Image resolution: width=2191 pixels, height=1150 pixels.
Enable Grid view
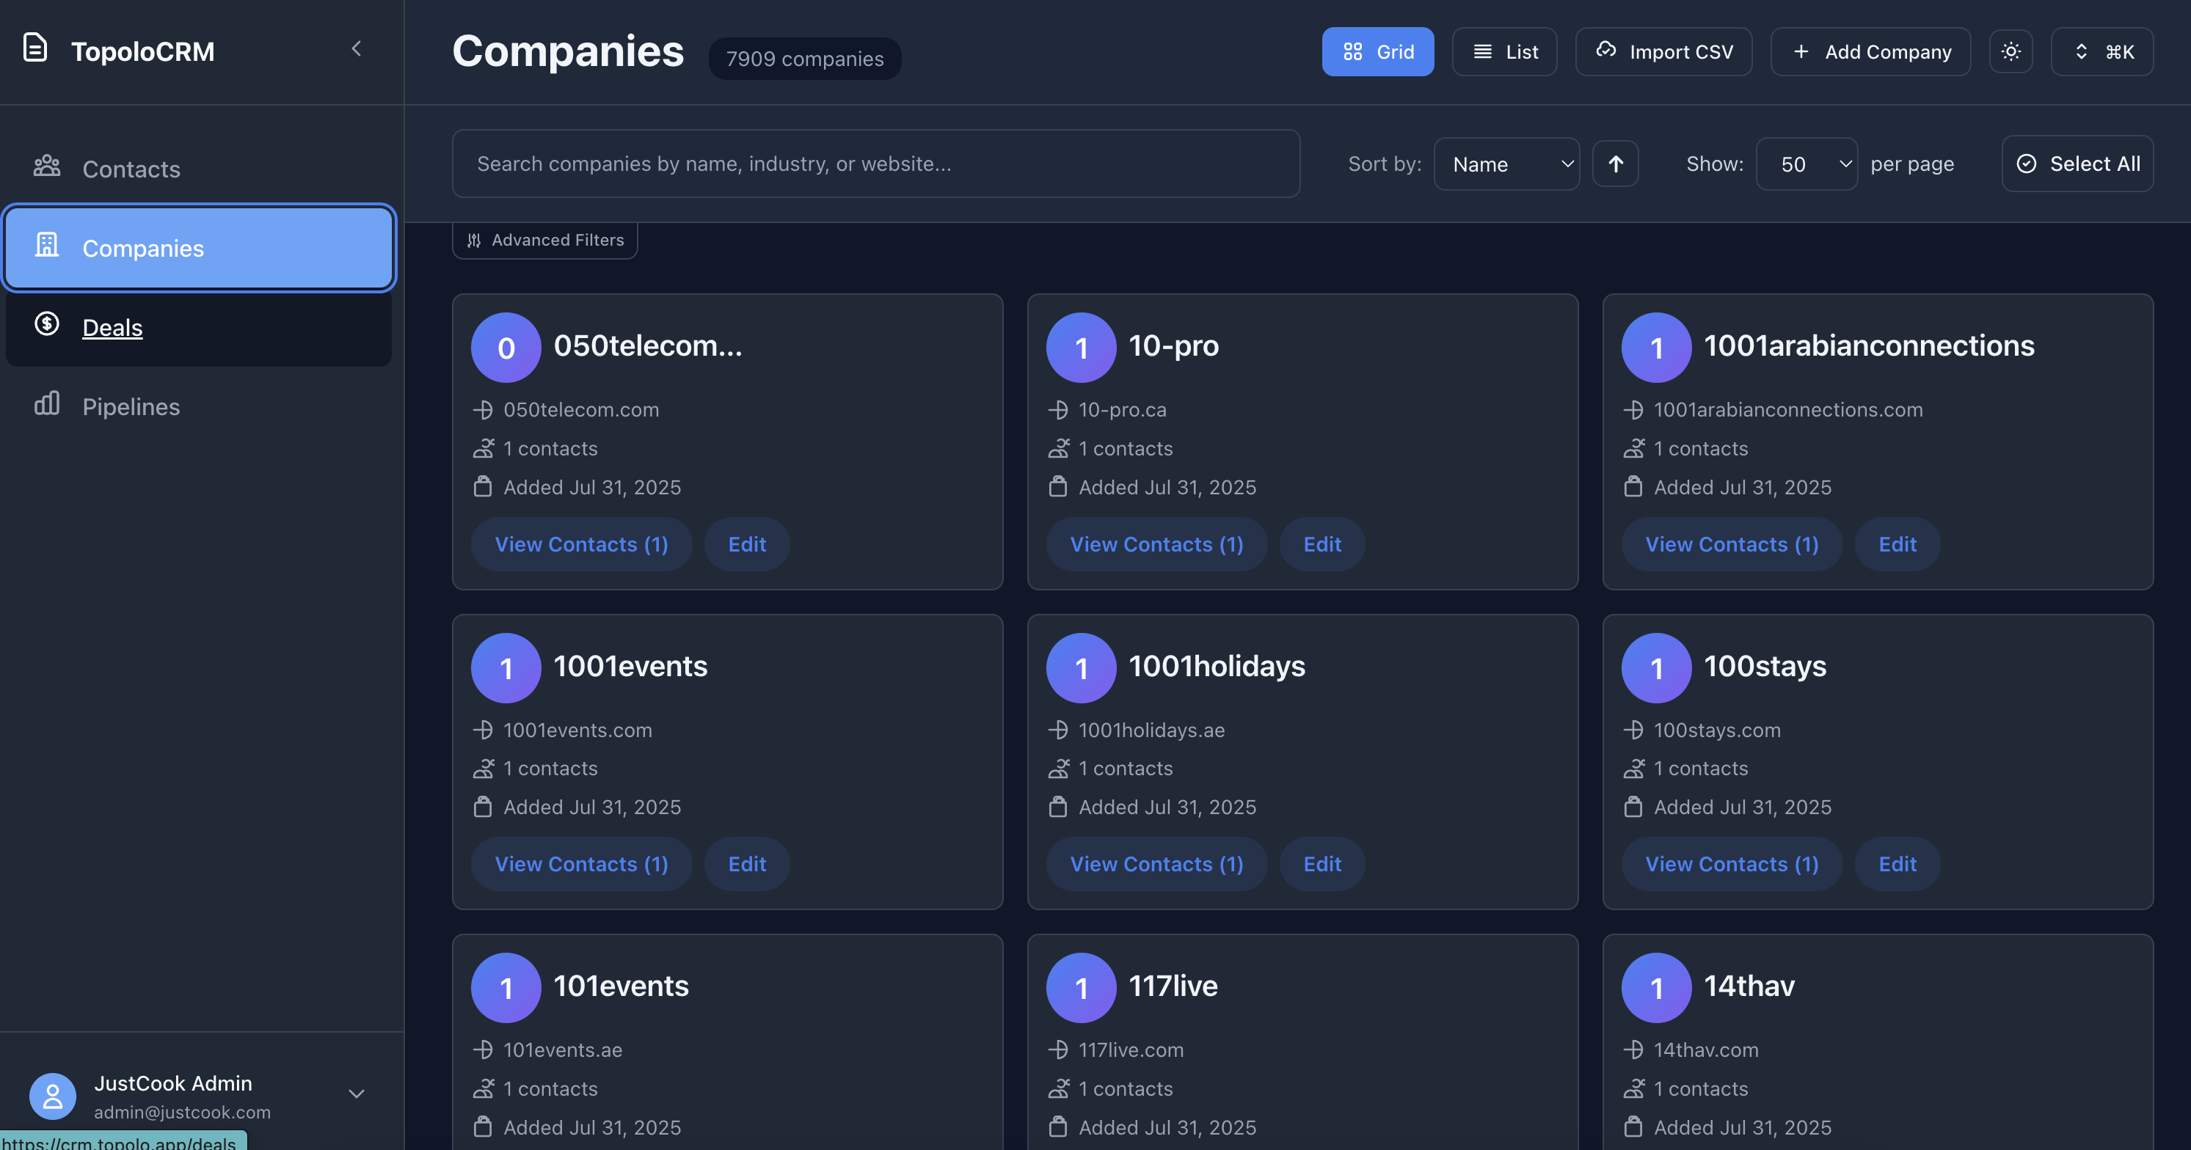pyautogui.click(x=1377, y=51)
